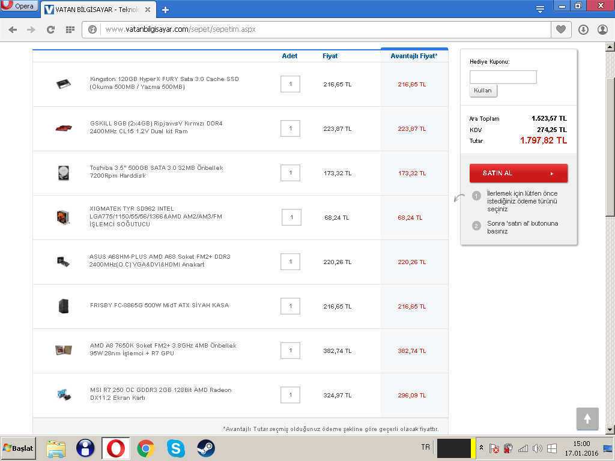This screenshot has width=615, height=461.
Task: Click quantity field for FRISBY kasa
Action: pos(290,306)
